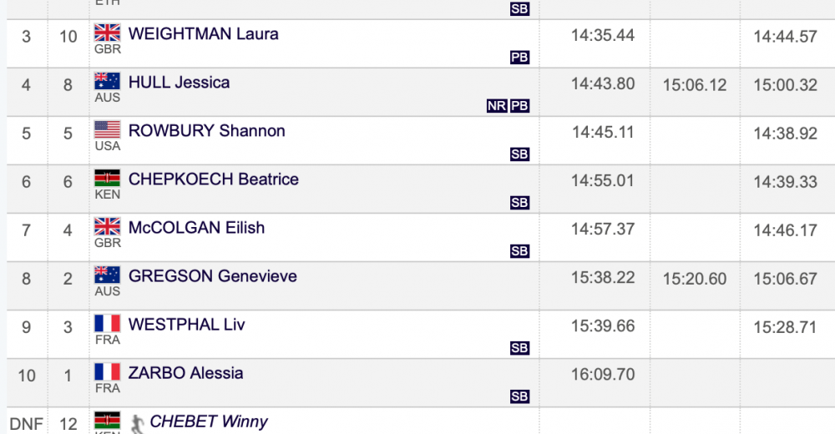835x434 pixels.
Task: Click the PB badge in WEIGHTMAN Laura row
Action: pyautogui.click(x=519, y=58)
